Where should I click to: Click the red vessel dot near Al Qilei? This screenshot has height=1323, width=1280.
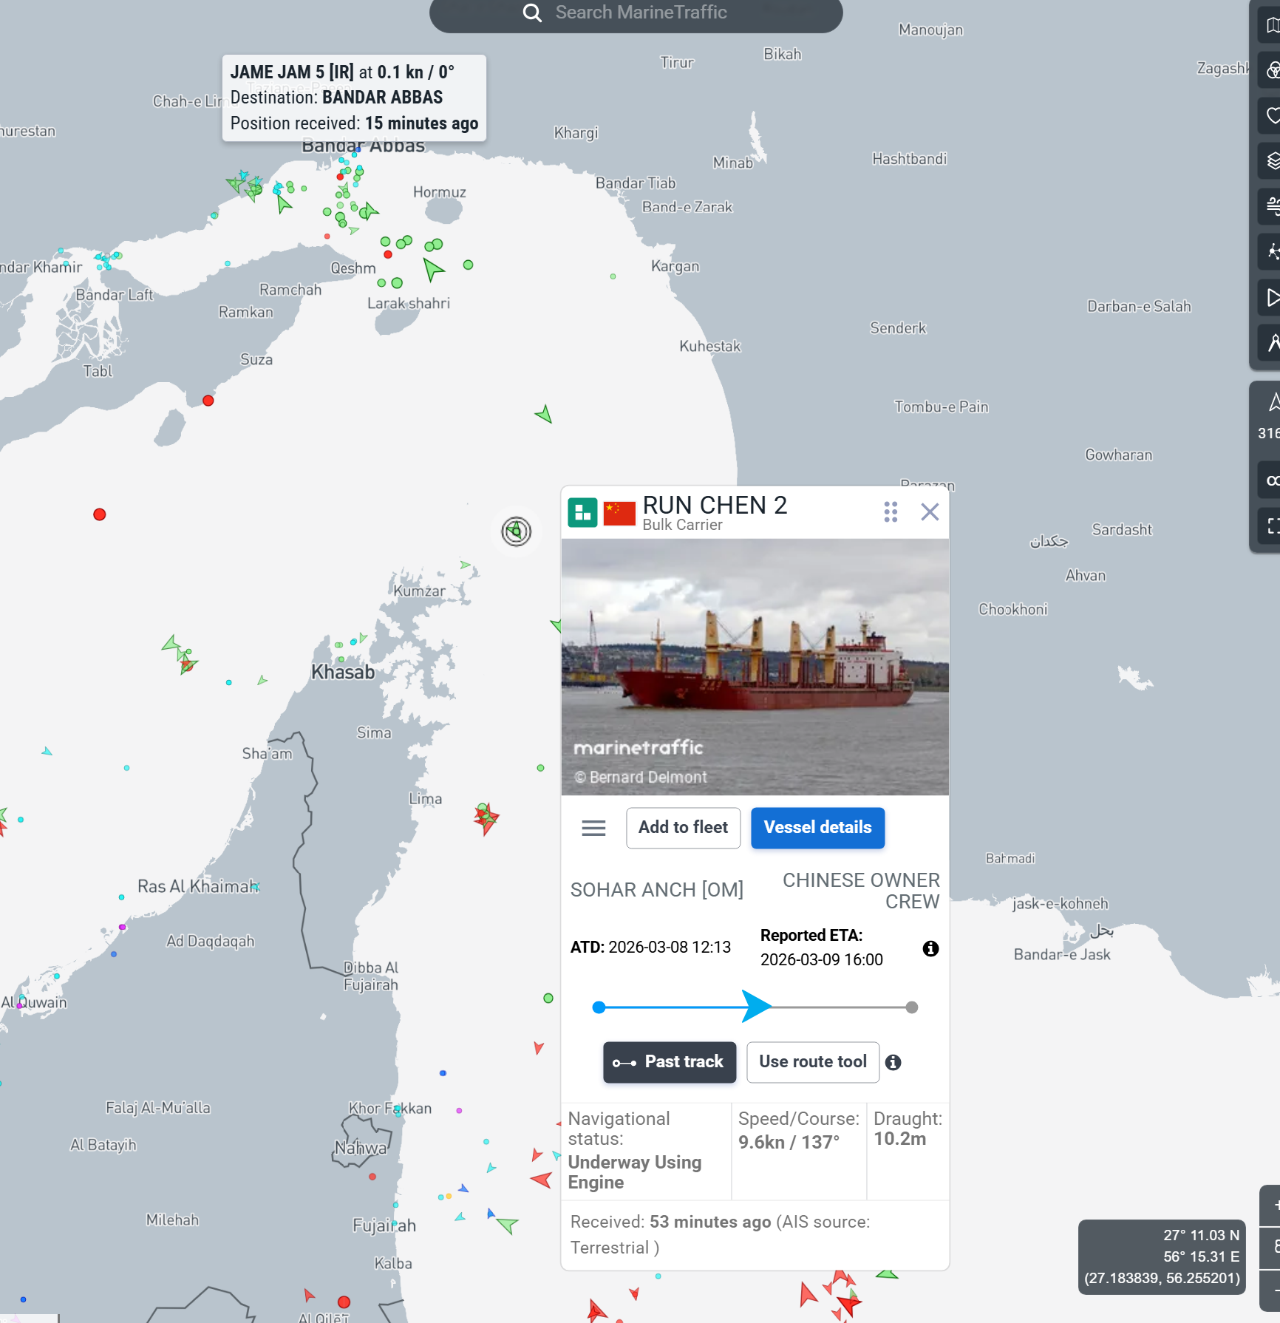coord(344,1302)
